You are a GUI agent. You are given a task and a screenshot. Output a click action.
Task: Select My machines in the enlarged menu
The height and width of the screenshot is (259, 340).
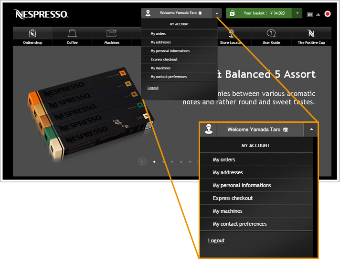pyautogui.click(x=227, y=211)
